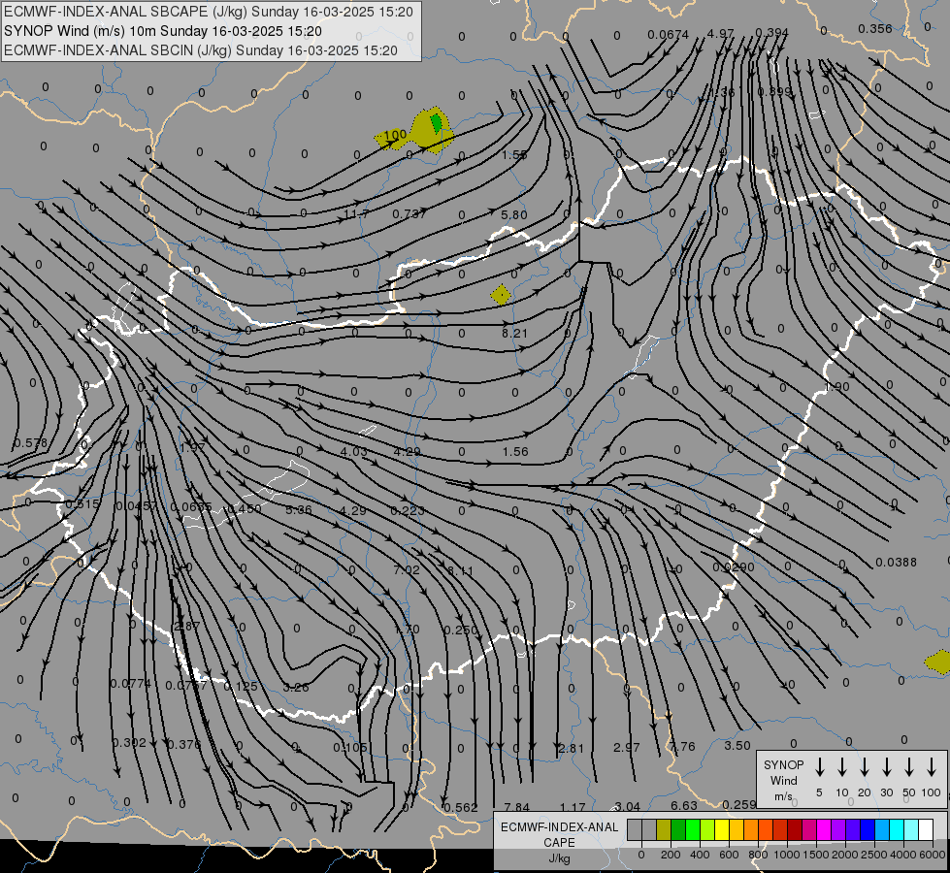Click the 1.56 value on the map
Screen dimensions: 950x873
(515, 452)
